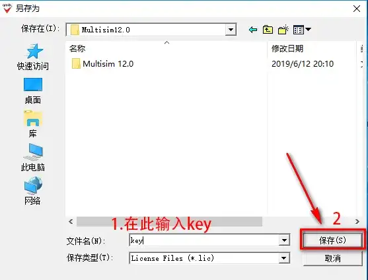Create a new folder icon

[x=283, y=30]
